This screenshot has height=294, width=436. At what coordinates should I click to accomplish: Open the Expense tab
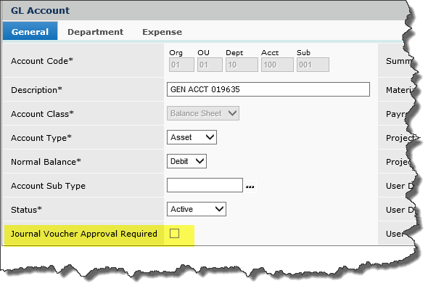pos(162,32)
